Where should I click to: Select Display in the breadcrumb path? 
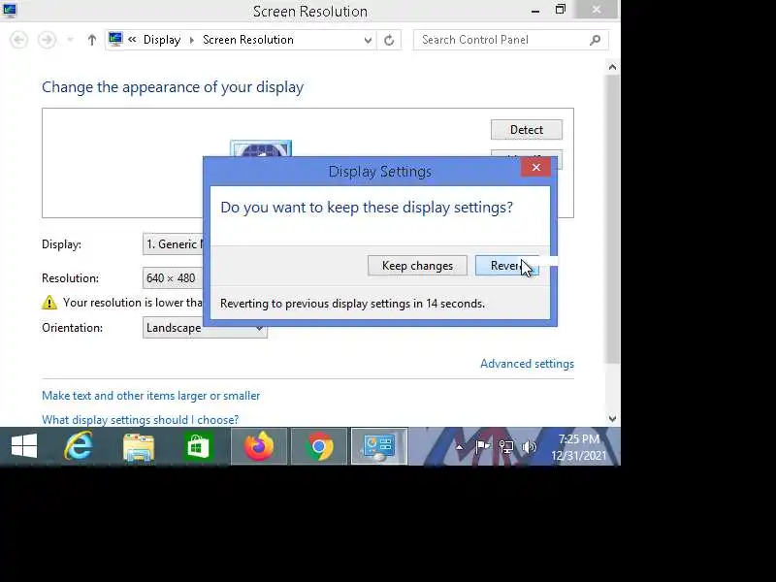(162, 40)
